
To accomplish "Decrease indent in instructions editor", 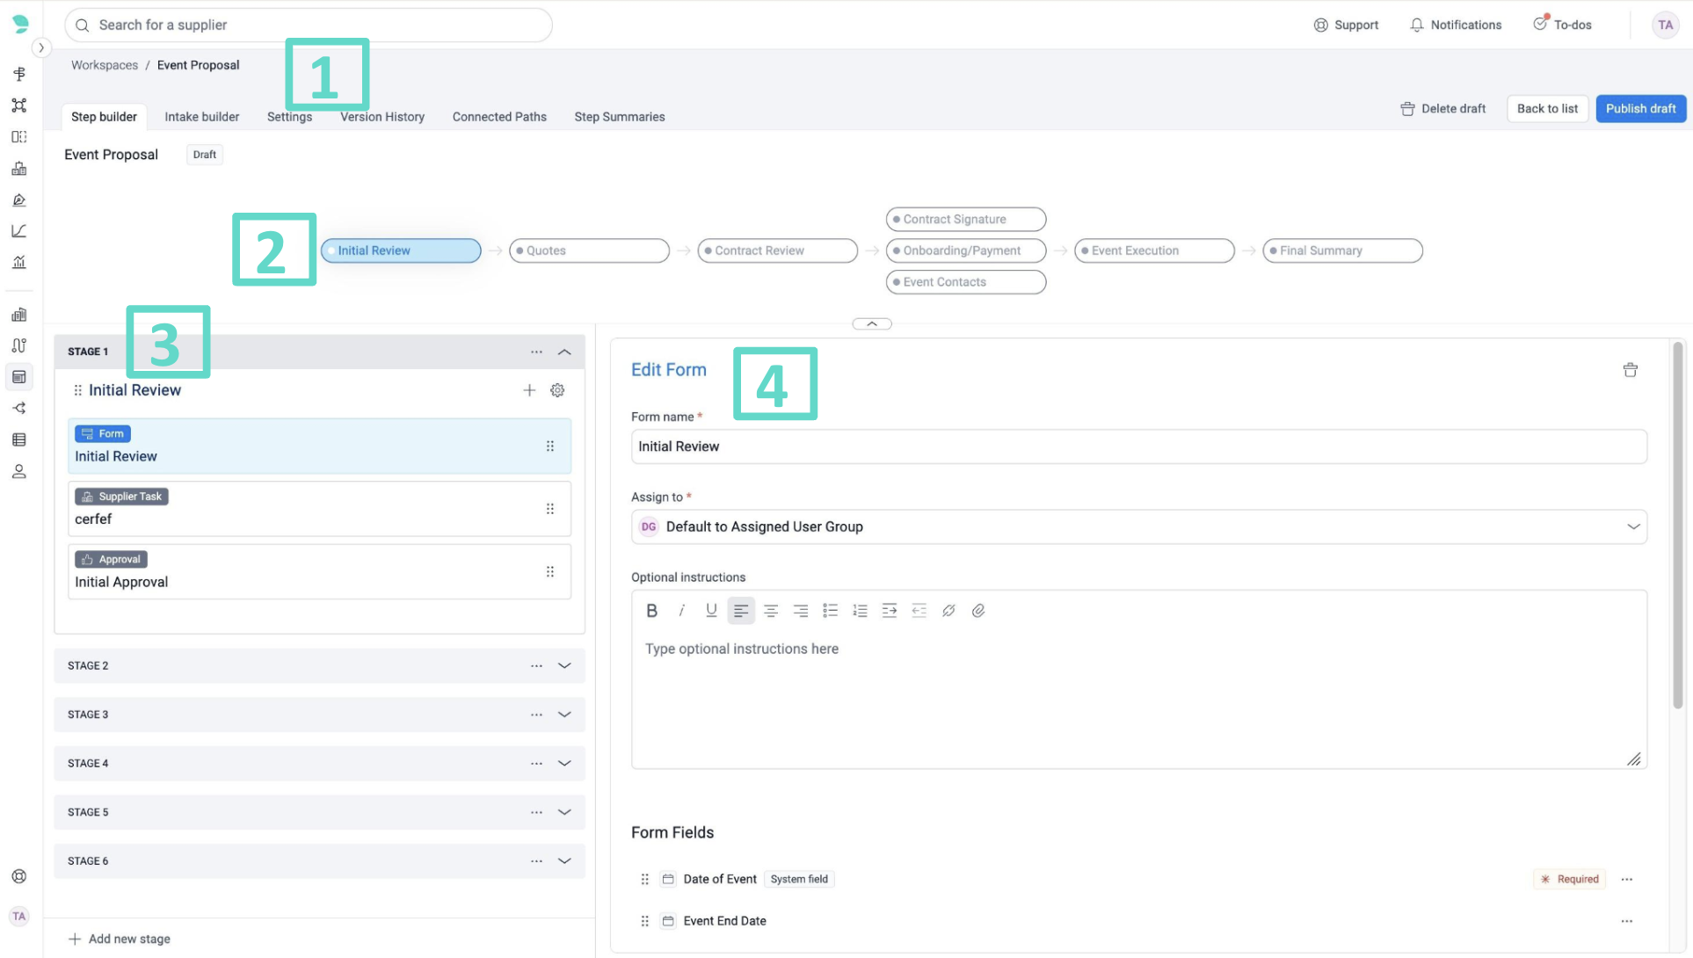I will [919, 611].
